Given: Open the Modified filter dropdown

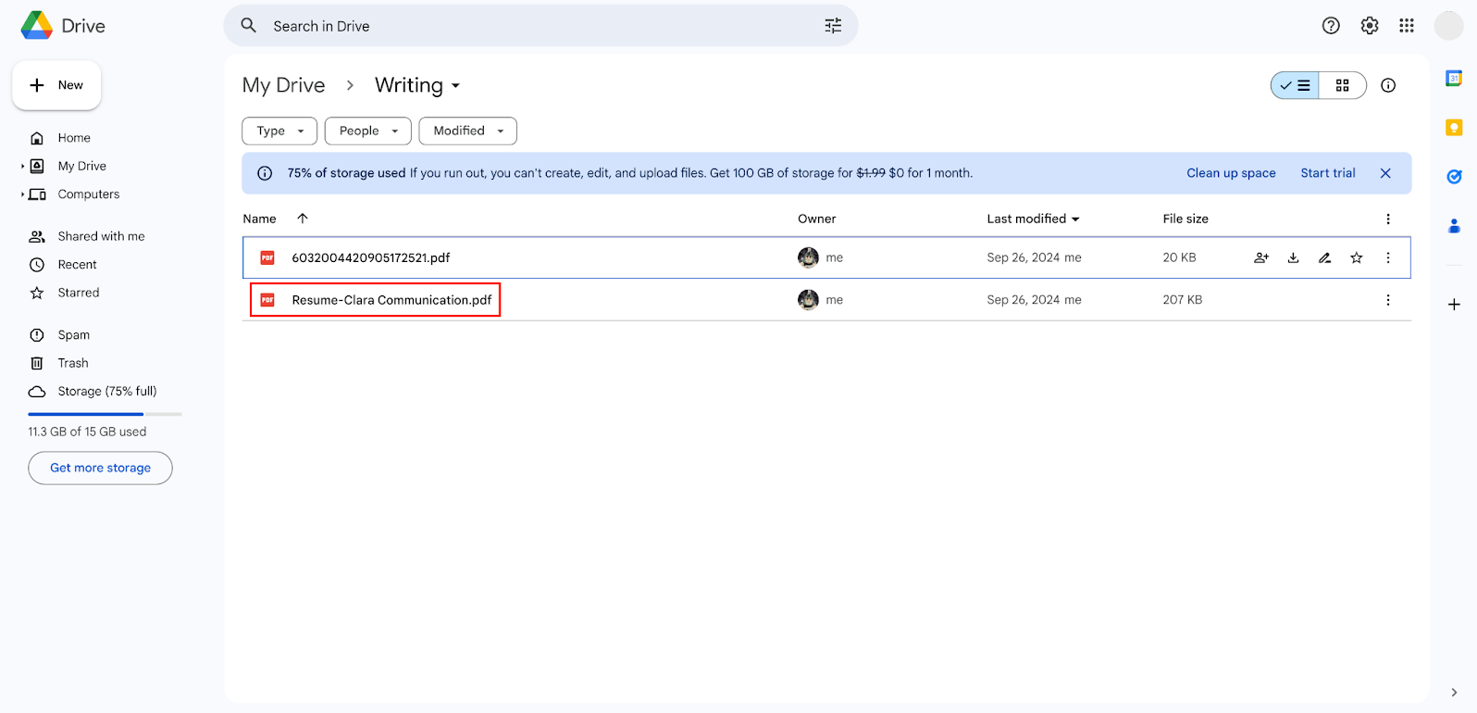Looking at the screenshot, I should [467, 131].
